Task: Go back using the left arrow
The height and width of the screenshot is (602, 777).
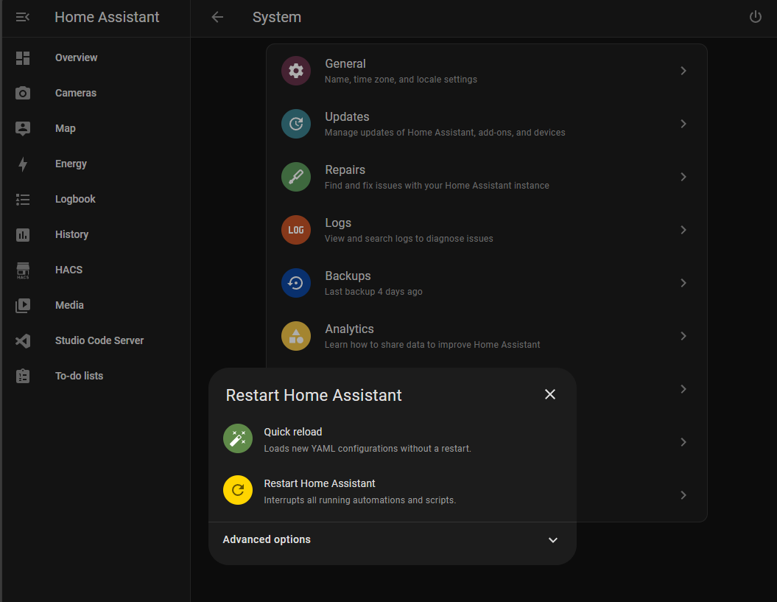Action: point(217,17)
